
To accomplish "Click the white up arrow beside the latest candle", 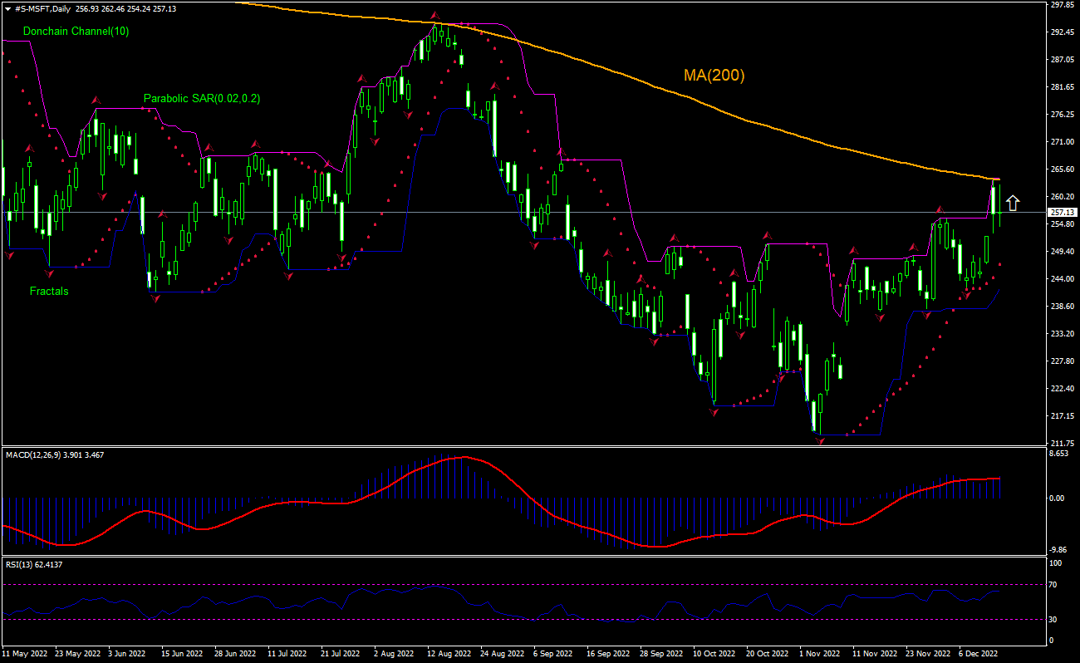I will pyautogui.click(x=1012, y=203).
